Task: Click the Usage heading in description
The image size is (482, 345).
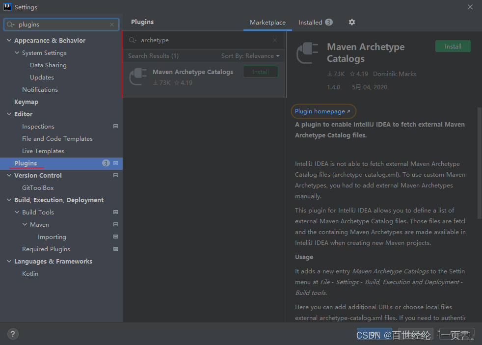Action: [x=304, y=257]
